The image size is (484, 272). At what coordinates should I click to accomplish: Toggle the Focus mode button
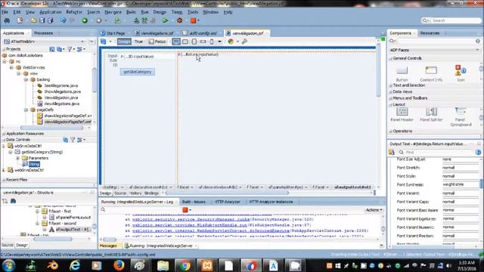click(157, 42)
